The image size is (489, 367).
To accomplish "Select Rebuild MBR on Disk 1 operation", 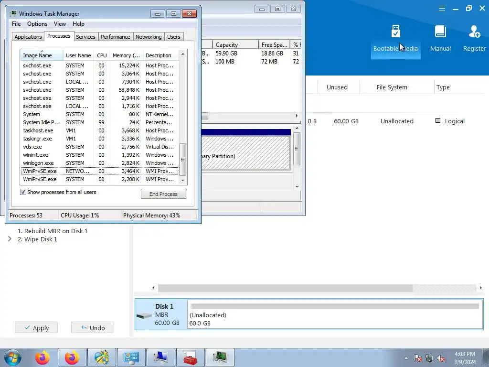I will click(53, 231).
